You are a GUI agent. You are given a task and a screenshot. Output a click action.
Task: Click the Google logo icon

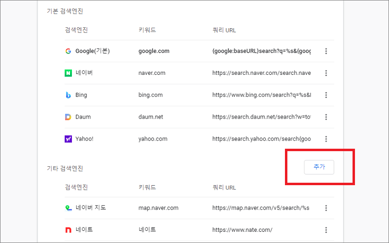pos(68,51)
